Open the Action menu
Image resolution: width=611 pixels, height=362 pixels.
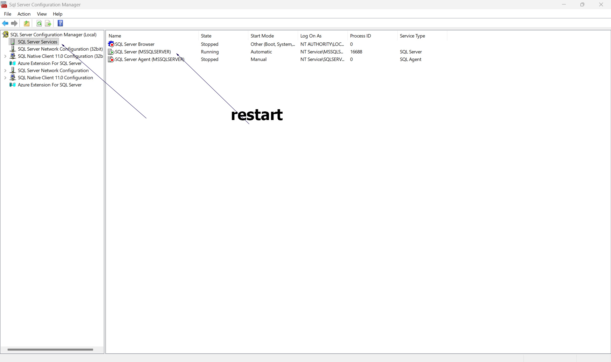tap(24, 14)
